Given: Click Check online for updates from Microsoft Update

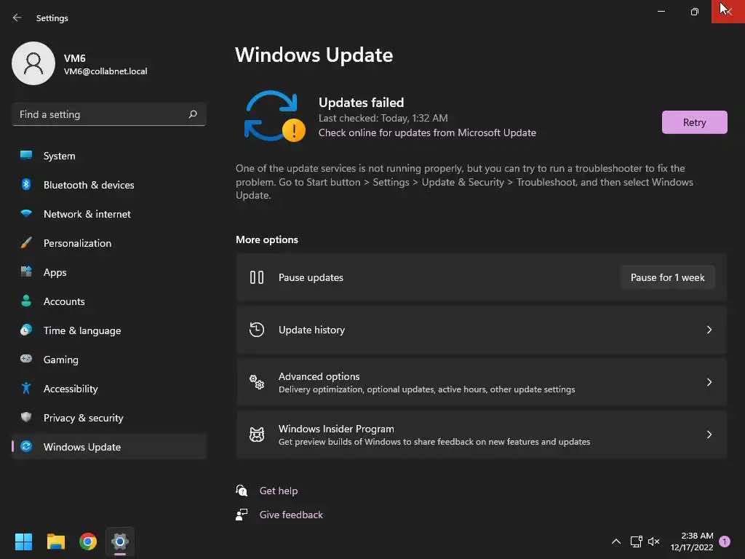Looking at the screenshot, I should pyautogui.click(x=427, y=132).
